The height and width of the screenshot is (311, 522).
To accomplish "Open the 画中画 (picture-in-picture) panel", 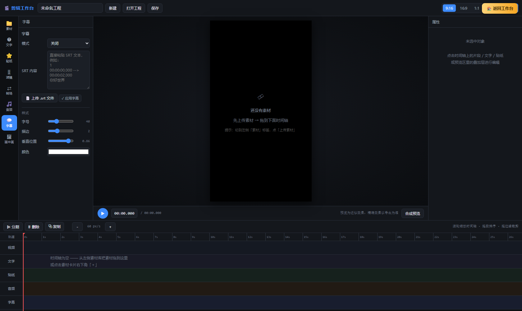I will click(9, 139).
